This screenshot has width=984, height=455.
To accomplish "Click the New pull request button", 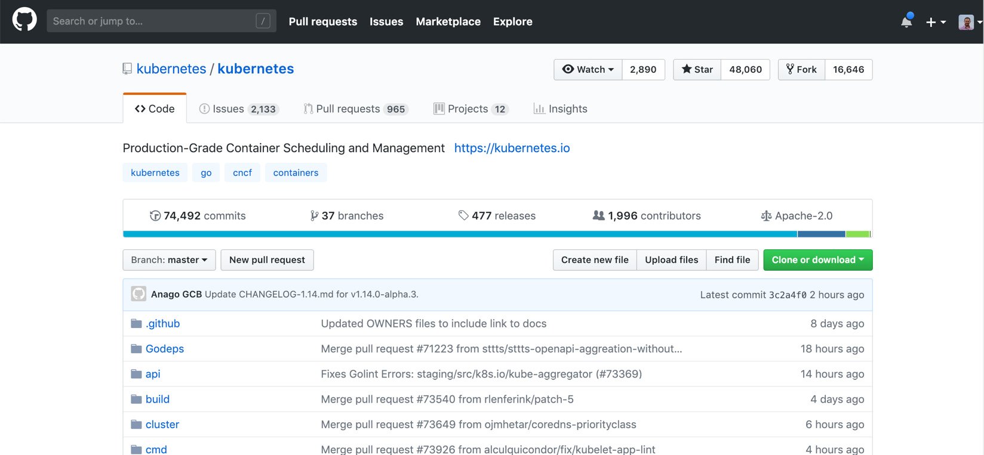I will (267, 260).
